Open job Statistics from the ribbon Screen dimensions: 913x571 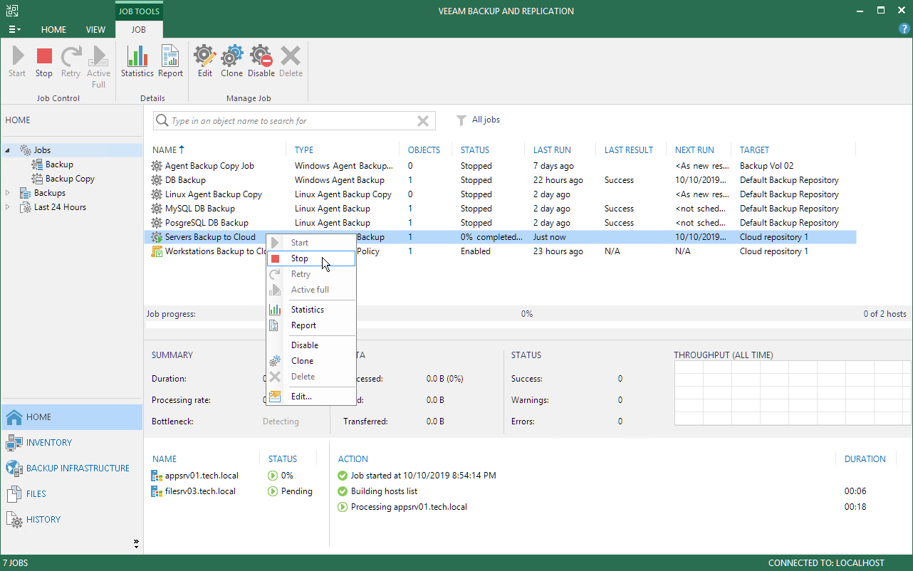[137, 61]
